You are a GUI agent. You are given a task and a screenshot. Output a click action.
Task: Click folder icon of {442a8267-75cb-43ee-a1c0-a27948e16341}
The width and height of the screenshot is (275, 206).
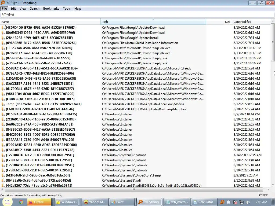(3, 185)
